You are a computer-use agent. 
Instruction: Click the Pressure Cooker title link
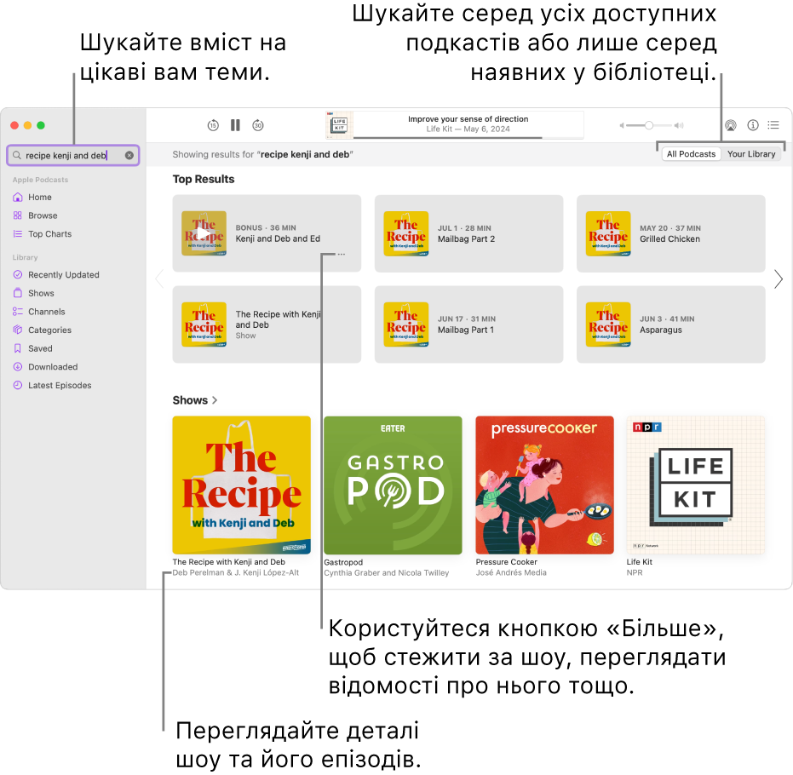click(x=506, y=562)
